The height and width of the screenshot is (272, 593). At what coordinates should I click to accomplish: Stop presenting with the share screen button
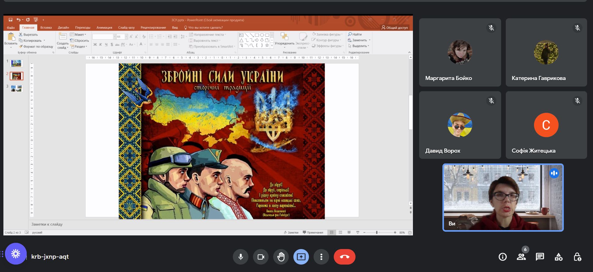pyautogui.click(x=301, y=257)
